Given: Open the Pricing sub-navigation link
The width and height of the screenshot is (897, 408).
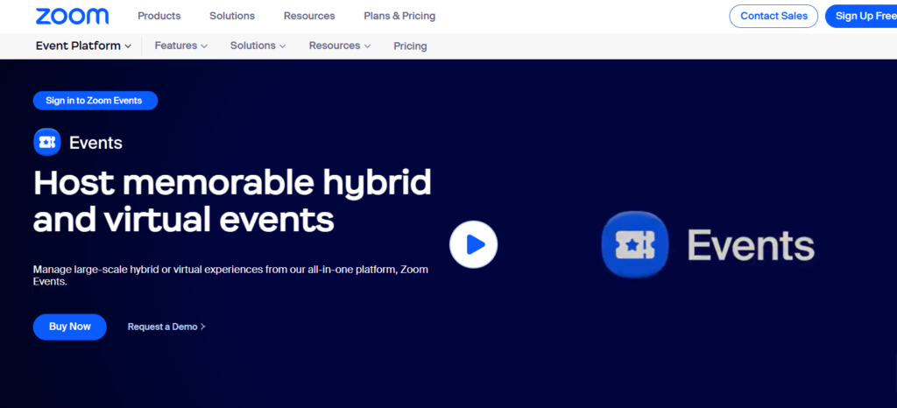Looking at the screenshot, I should 410,46.
